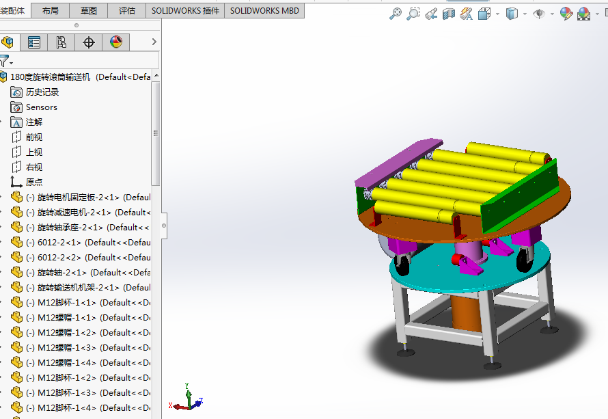Collapse the feature tree panel handle
This screenshot has width=608, height=419.
164,225
